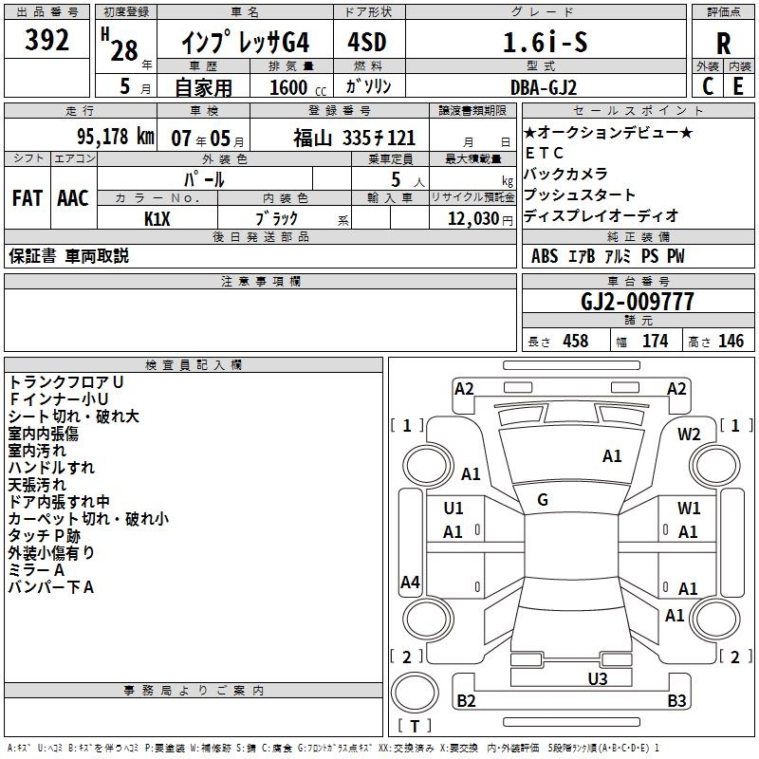Select the overall evaluation score R
Screen dimensions: 759x759
pos(724,44)
